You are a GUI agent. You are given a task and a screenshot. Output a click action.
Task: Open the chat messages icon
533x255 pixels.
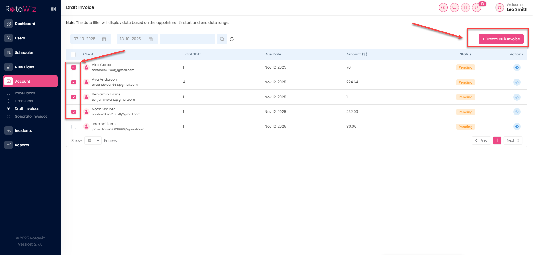point(454,8)
